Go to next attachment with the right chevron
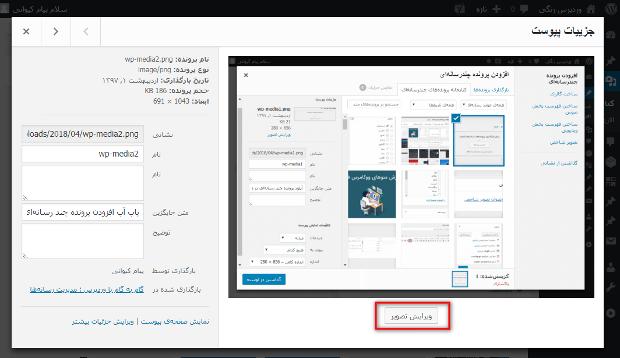The height and width of the screenshot is (358, 620). (56, 31)
